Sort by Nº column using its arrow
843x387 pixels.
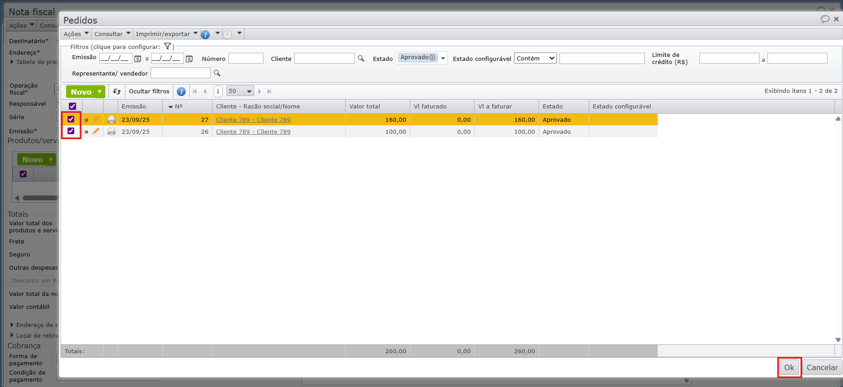pos(171,107)
